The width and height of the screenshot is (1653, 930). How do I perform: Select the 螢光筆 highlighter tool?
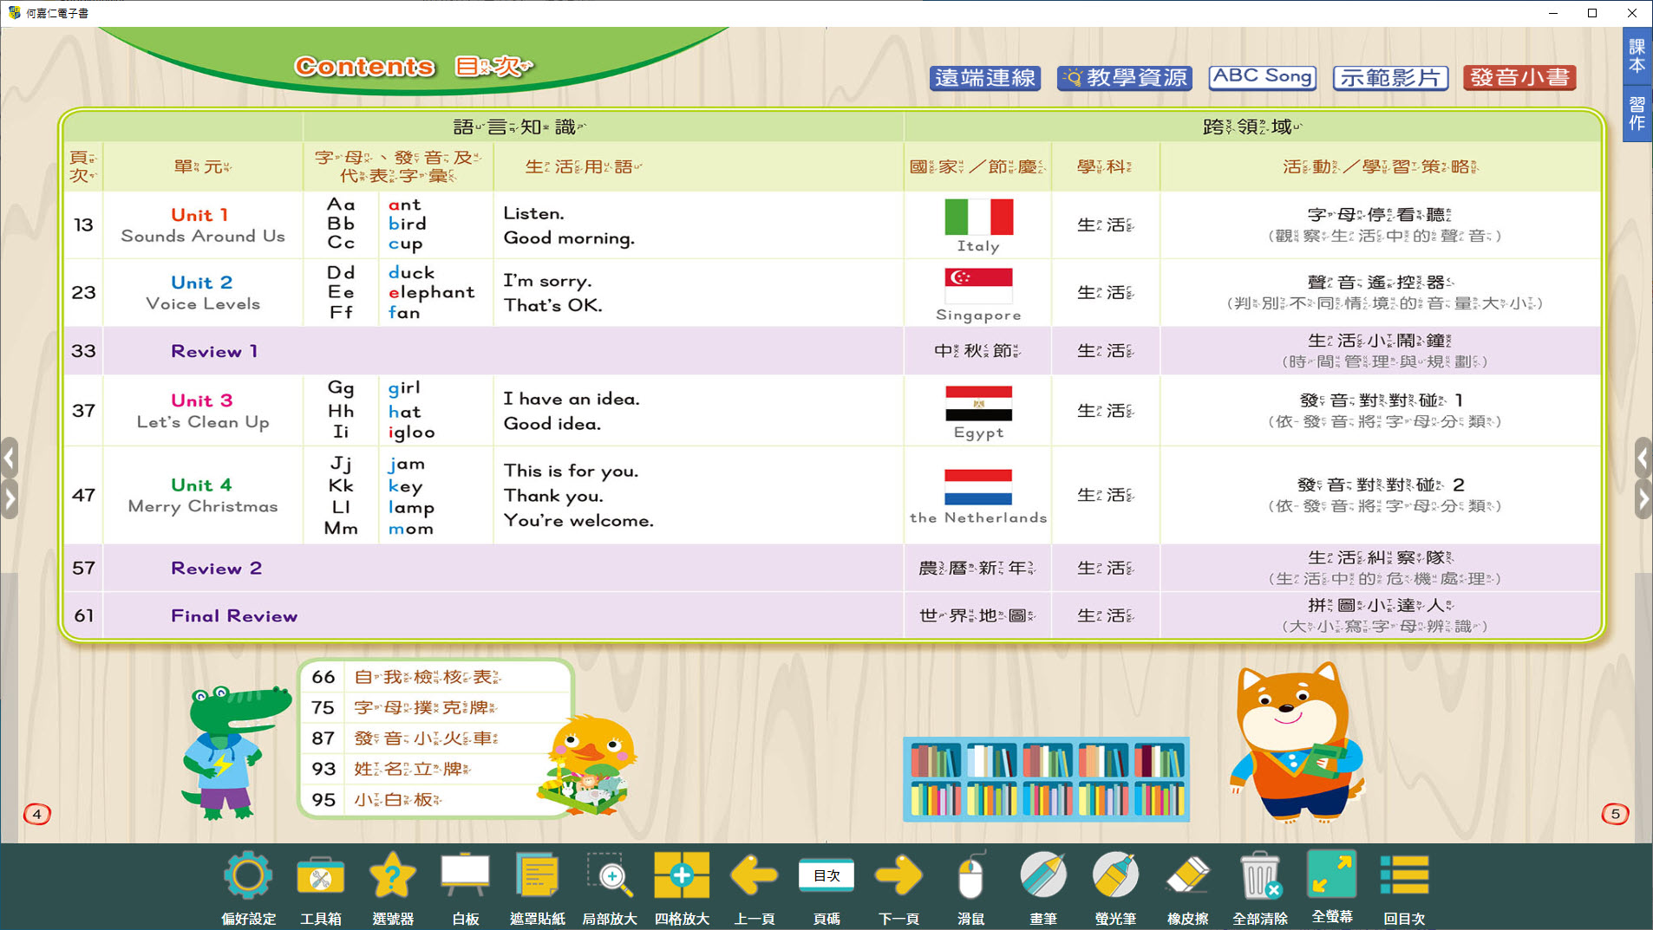point(1115,877)
